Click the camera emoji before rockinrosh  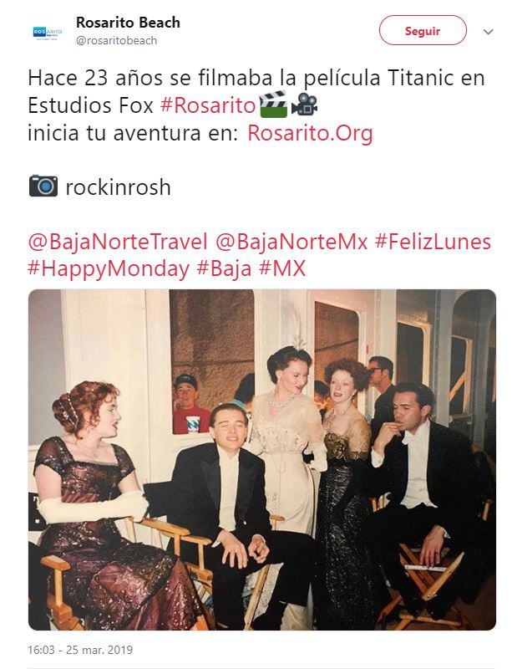[43, 186]
